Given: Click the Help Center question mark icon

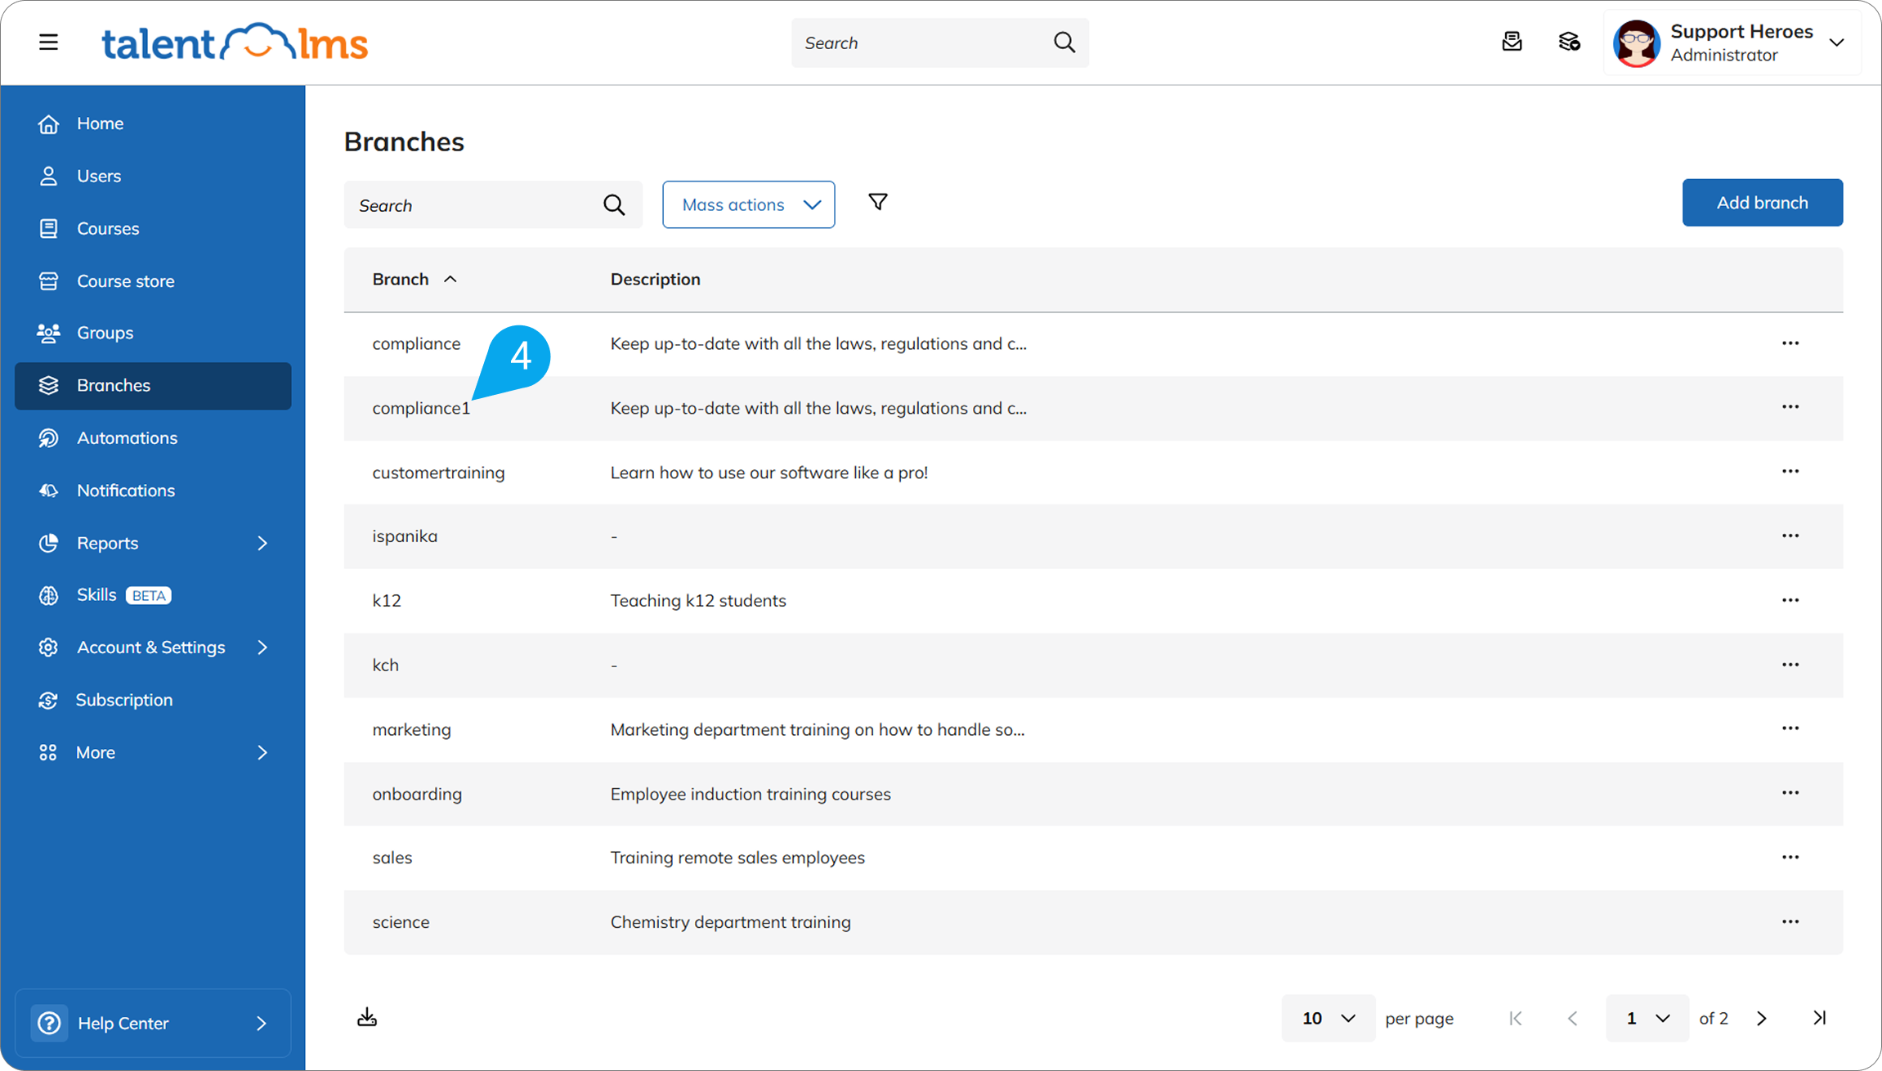Looking at the screenshot, I should coord(49,1023).
